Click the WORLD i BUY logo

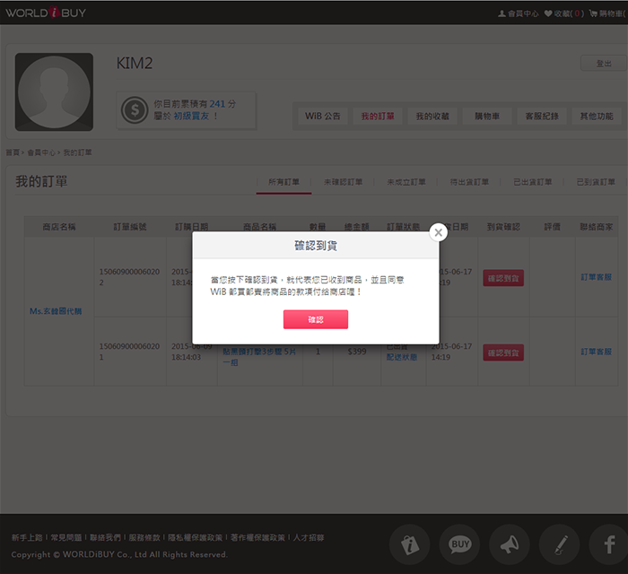click(x=46, y=13)
